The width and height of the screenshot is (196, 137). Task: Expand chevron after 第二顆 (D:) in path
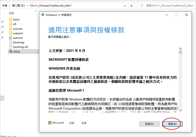(27, 6)
